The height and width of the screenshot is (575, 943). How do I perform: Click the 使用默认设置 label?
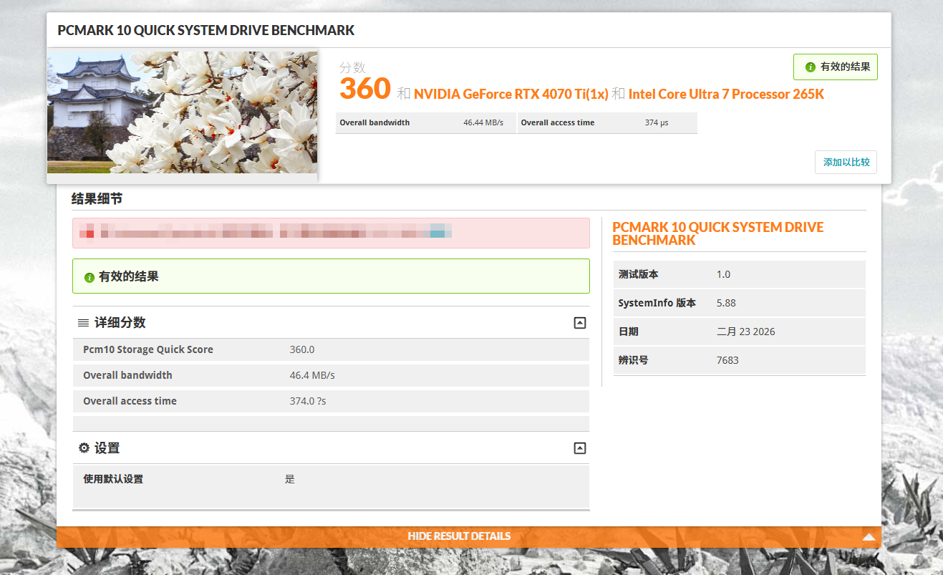tap(113, 479)
